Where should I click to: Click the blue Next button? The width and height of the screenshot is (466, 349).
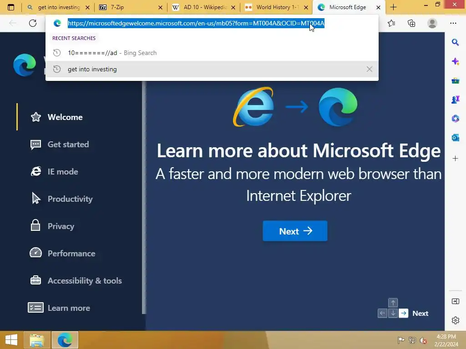pos(295,231)
